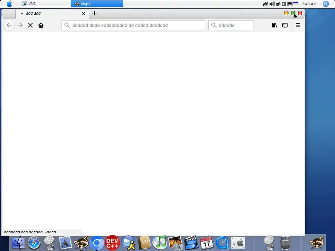Launch iTunes from the dock
The height and width of the screenshot is (251, 335).
pos(160,243)
